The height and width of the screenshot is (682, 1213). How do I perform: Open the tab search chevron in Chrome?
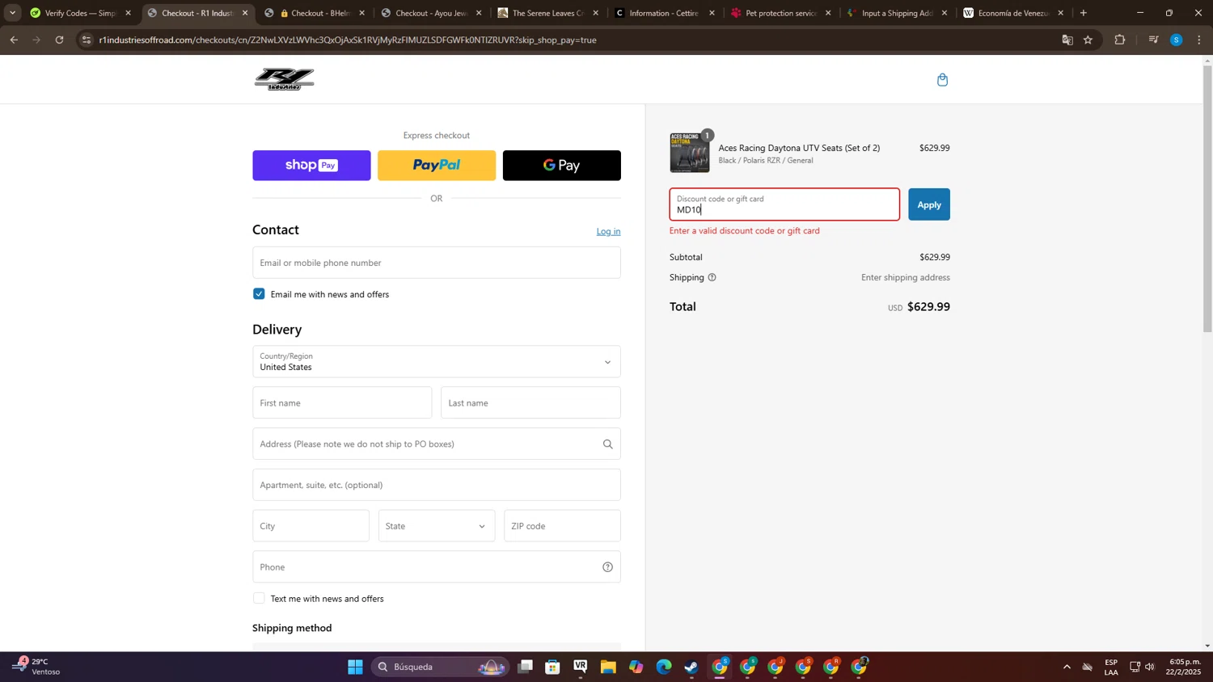[x=13, y=13]
